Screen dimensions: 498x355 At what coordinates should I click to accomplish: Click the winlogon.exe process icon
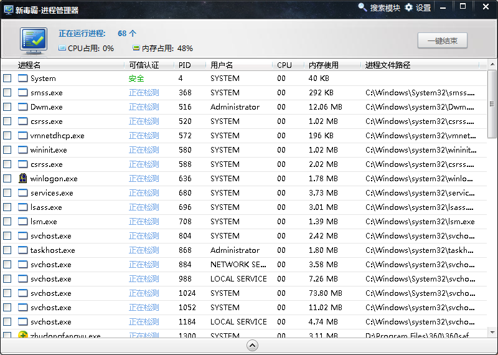[x=23, y=179]
